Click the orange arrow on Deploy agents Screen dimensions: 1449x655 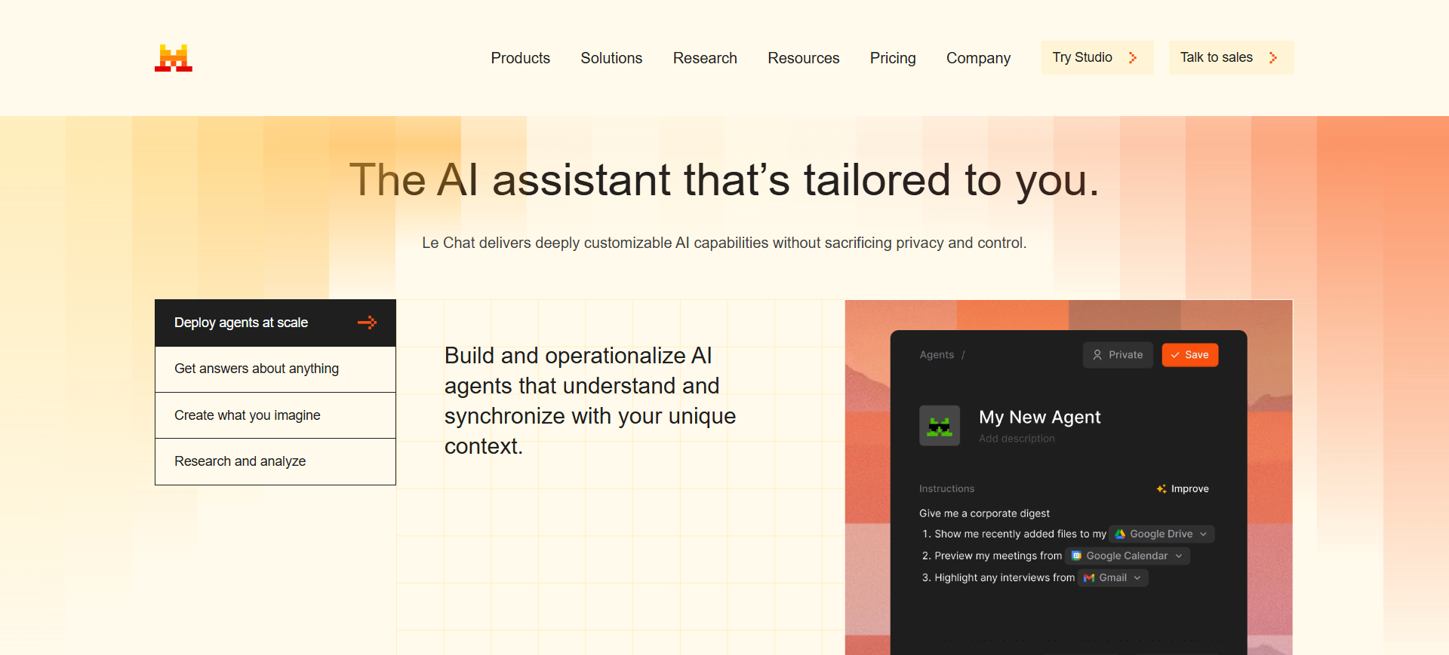[x=368, y=323]
